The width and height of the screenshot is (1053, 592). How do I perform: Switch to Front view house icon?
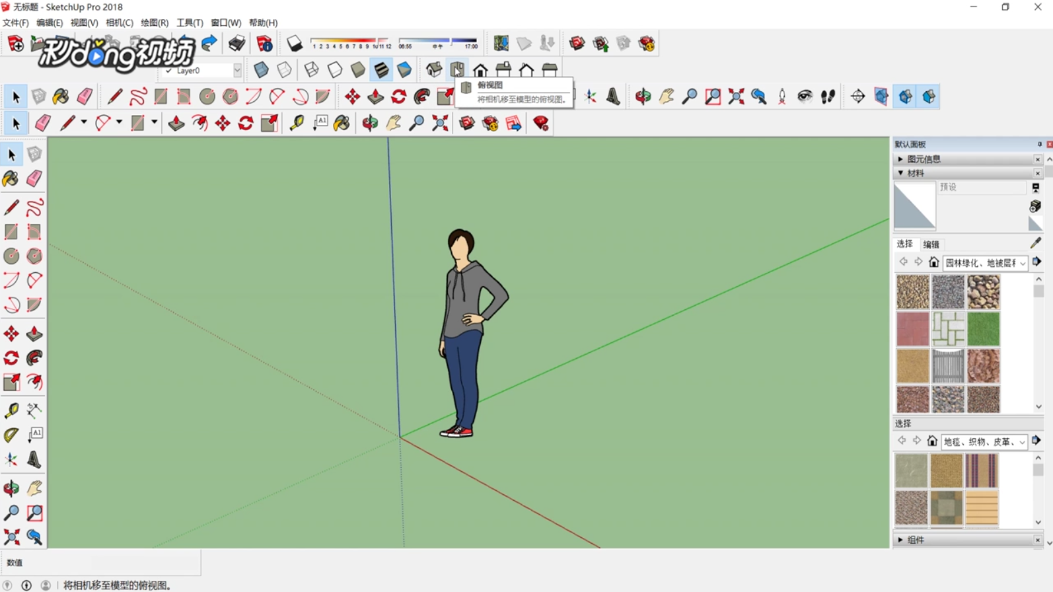(x=480, y=69)
